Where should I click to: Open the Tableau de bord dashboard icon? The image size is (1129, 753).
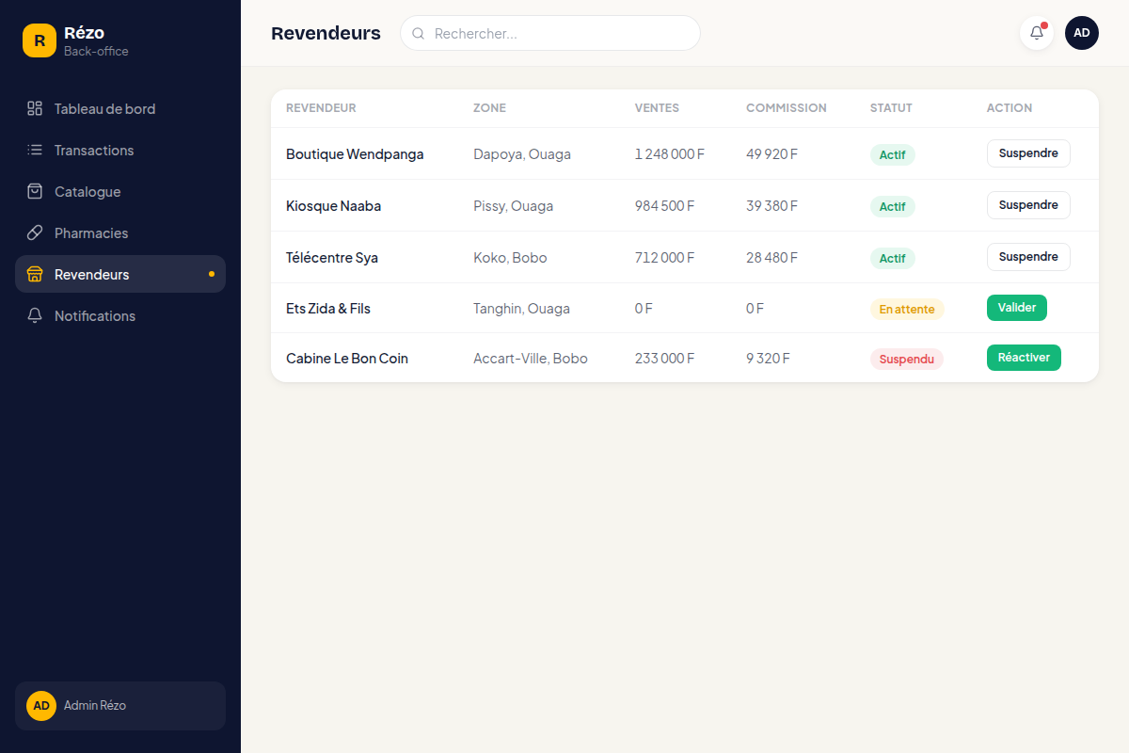click(x=35, y=108)
